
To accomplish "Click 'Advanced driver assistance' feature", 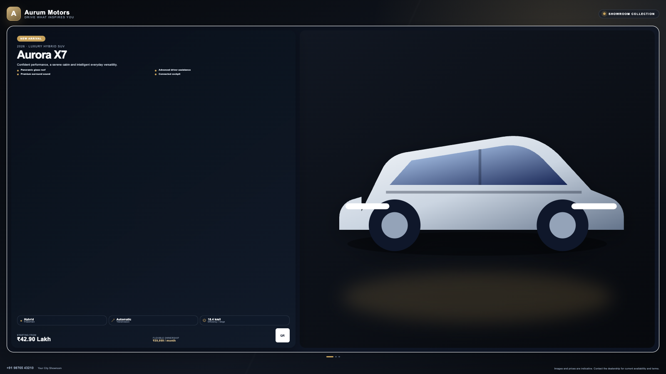I will click(x=174, y=70).
